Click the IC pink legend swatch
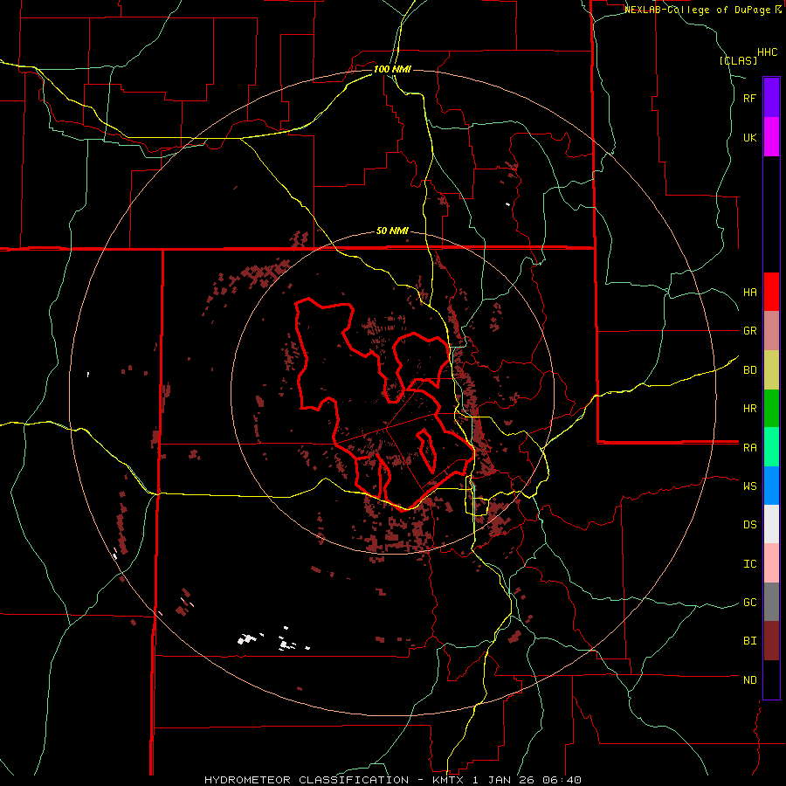The width and height of the screenshot is (786, 786). point(771,563)
